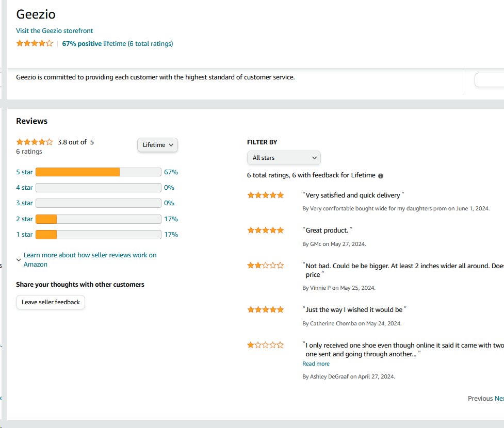Click the header star rating icons
The width and height of the screenshot is (504, 428).
pyautogui.click(x=35, y=44)
